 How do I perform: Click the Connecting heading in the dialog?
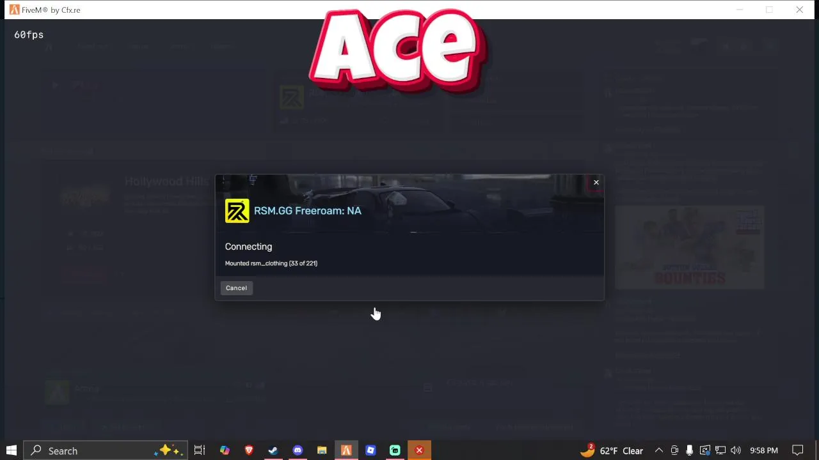[248, 247]
